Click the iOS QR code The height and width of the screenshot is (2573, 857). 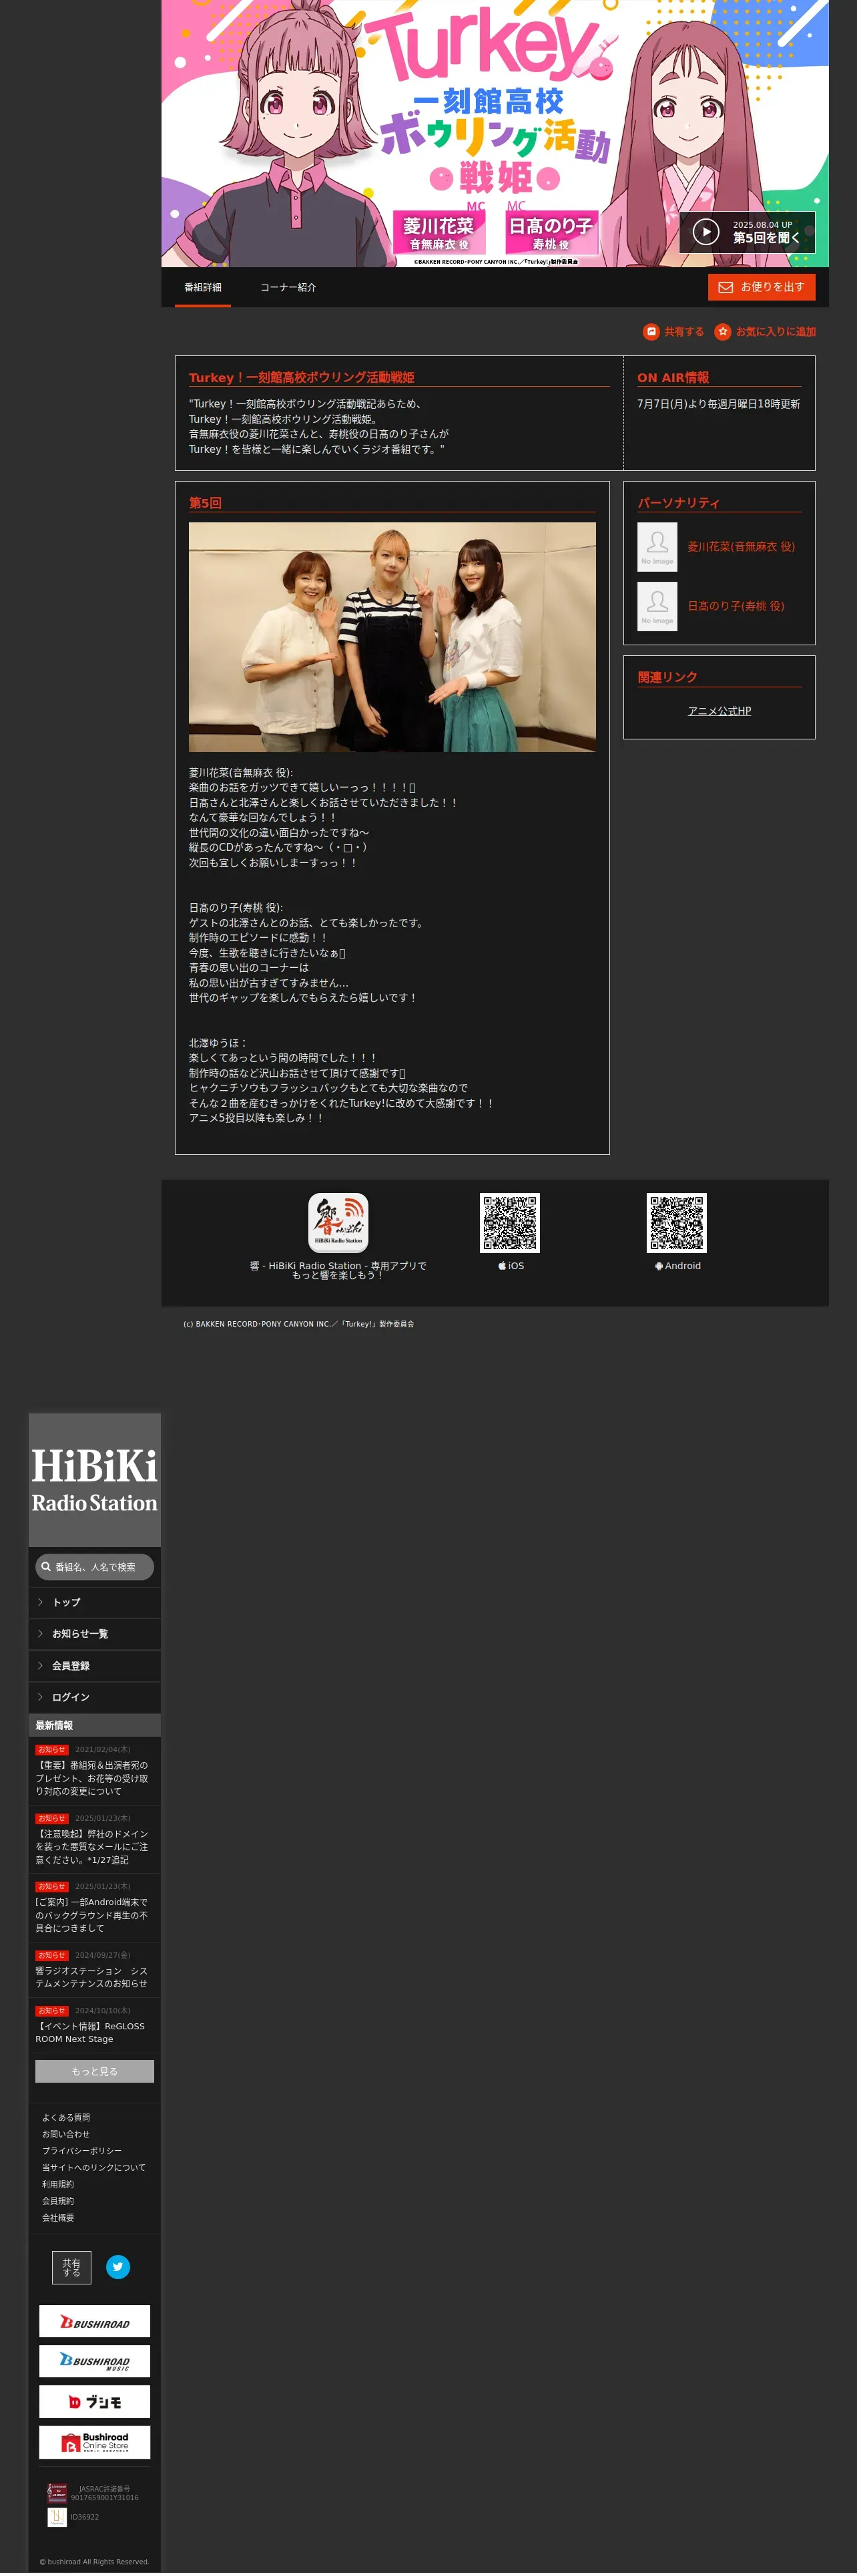(510, 1222)
